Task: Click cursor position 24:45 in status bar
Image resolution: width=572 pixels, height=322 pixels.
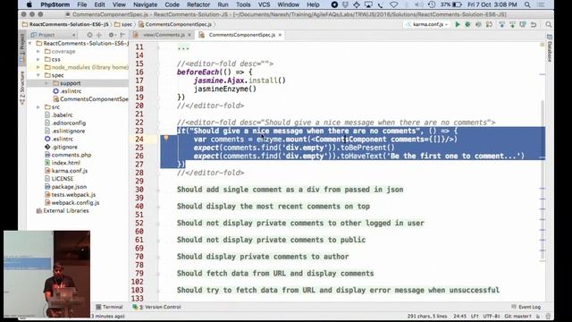Action: [459, 316]
